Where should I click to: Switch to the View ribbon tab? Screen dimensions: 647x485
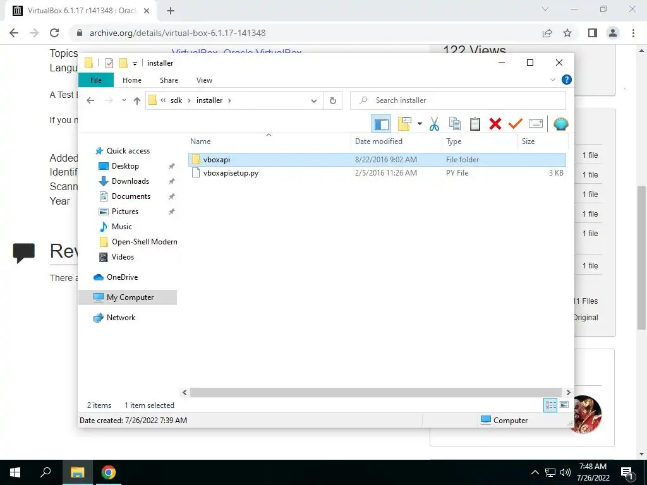[x=204, y=80]
